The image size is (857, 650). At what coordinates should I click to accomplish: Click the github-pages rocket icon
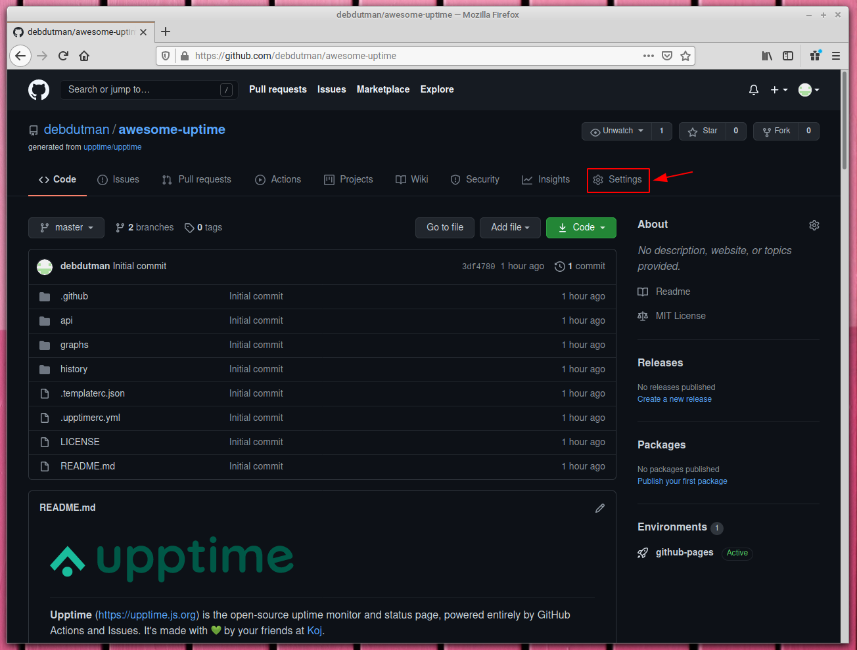pos(642,552)
